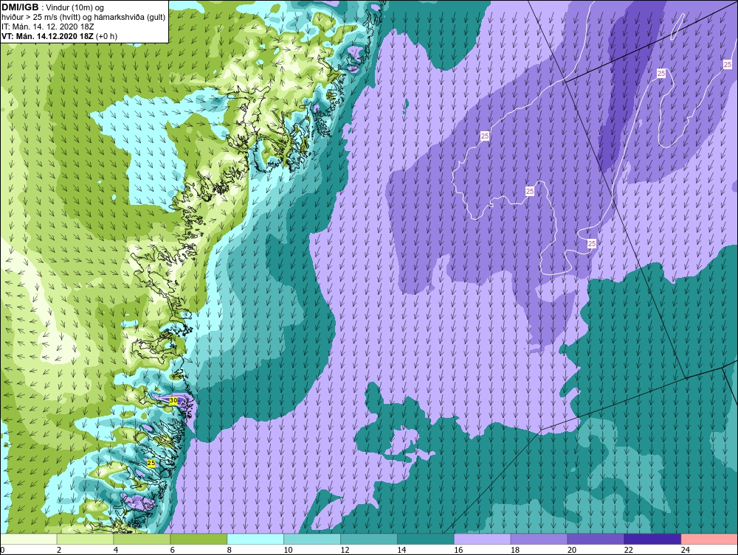Click the legend value "18"
The image size is (738, 555).
tap(515, 550)
